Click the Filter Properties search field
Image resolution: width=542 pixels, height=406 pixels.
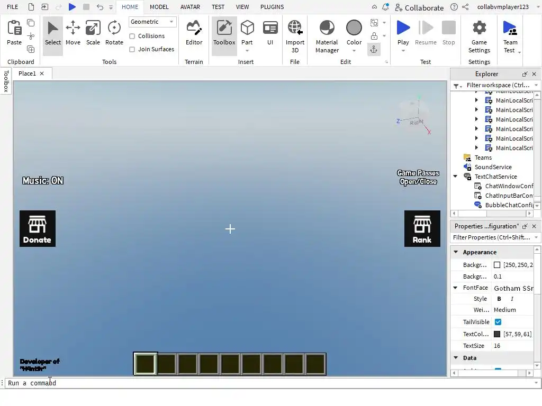click(x=492, y=237)
